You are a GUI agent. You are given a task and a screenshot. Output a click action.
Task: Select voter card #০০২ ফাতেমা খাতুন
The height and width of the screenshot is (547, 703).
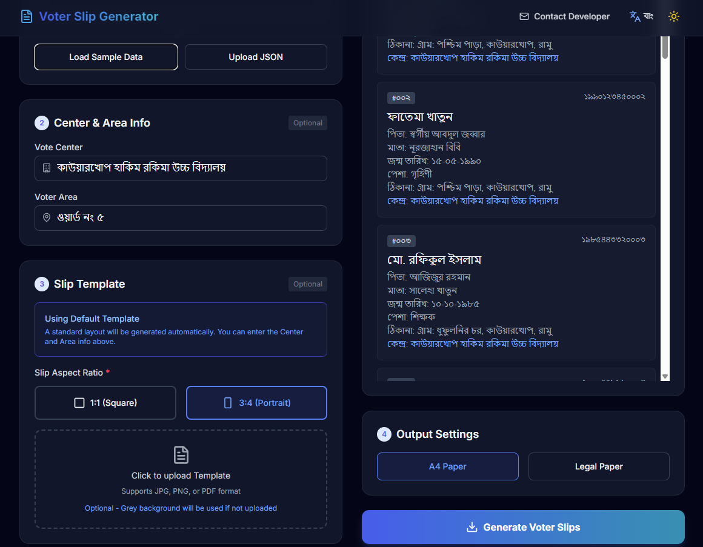click(x=516, y=150)
